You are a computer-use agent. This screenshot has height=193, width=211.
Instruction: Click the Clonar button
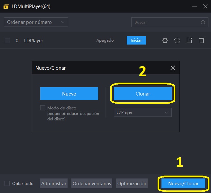click(x=142, y=94)
